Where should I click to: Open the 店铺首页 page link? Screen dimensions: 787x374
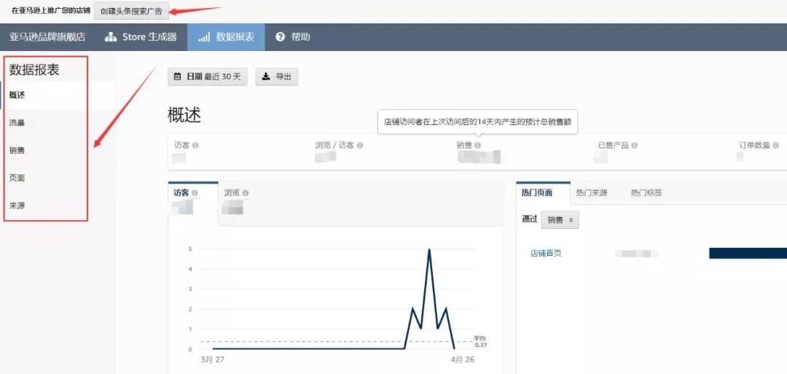click(546, 254)
